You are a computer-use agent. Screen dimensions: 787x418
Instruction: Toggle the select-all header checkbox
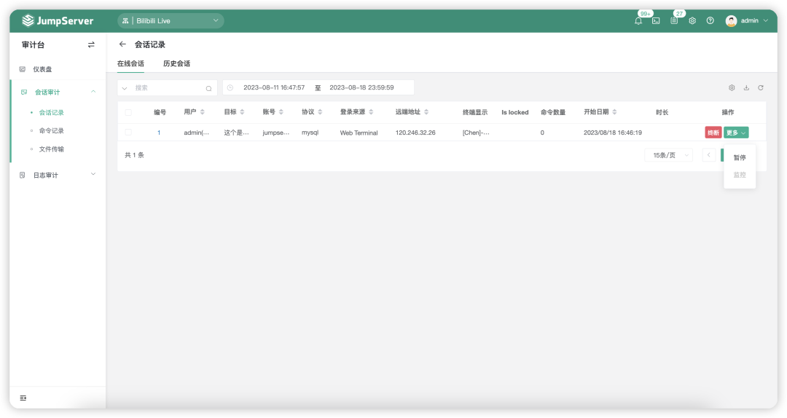128,112
